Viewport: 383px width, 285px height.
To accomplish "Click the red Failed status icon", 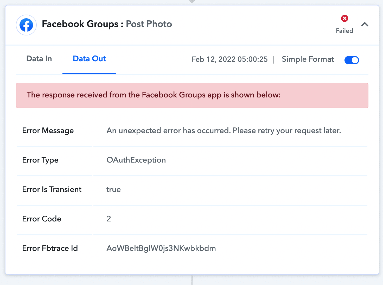I will [x=344, y=18].
